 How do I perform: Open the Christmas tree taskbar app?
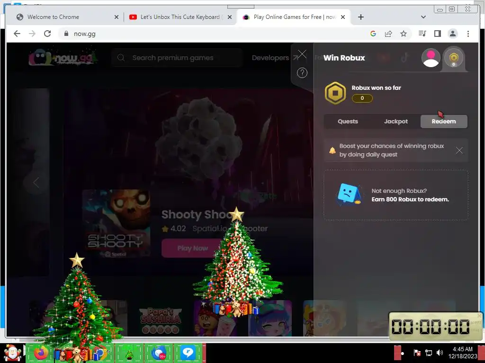(129, 354)
